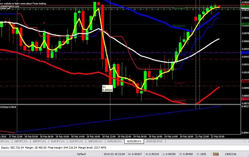Viewport: 249px width, 157px height.
Task: Click the O: 0.90207 open price entry
Action: (x=135, y=154)
